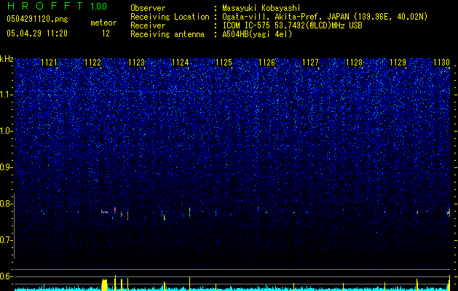Click the version number 1.0.0
Image resolution: width=458 pixels, height=291 pixels.
pyautogui.click(x=98, y=6)
